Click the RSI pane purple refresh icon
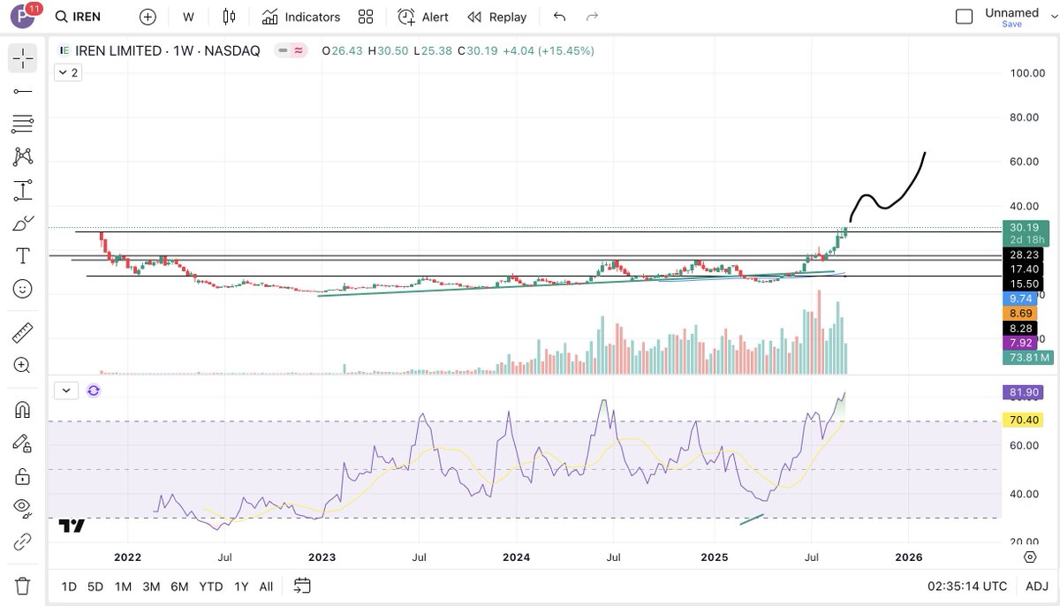Image resolution: width=1060 pixels, height=606 pixels. 94,390
